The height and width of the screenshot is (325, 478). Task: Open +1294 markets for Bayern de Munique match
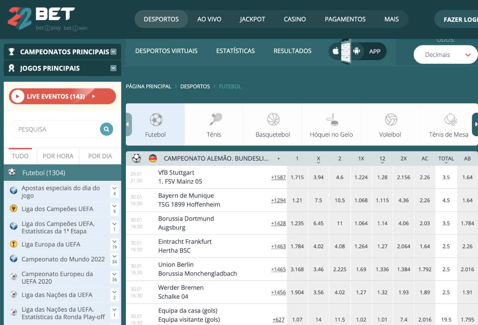pyautogui.click(x=278, y=200)
